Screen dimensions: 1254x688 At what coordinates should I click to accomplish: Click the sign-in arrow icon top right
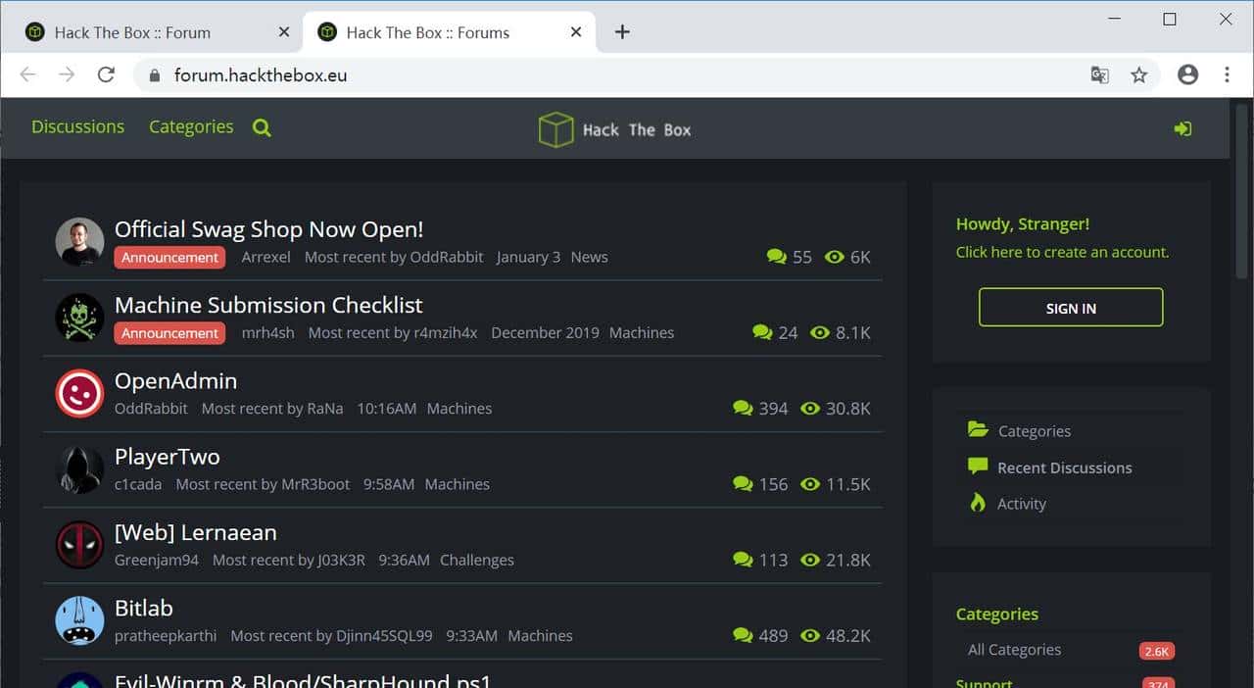pos(1182,127)
